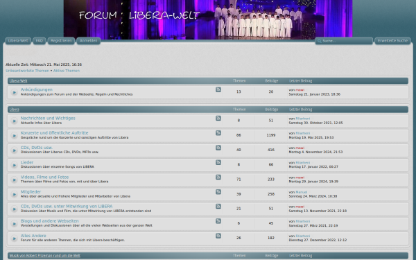The image size is (416, 260).
Task: Click forum status icon beside Blogs und andere Webseiten
Action: pos(14,224)
